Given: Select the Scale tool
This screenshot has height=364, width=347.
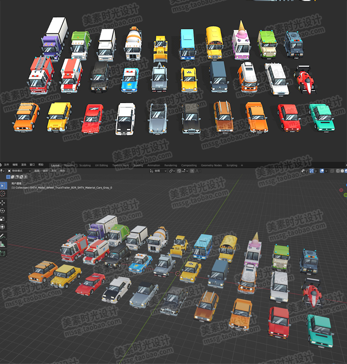Looking at the screenshot, I should (x=3, y=219).
